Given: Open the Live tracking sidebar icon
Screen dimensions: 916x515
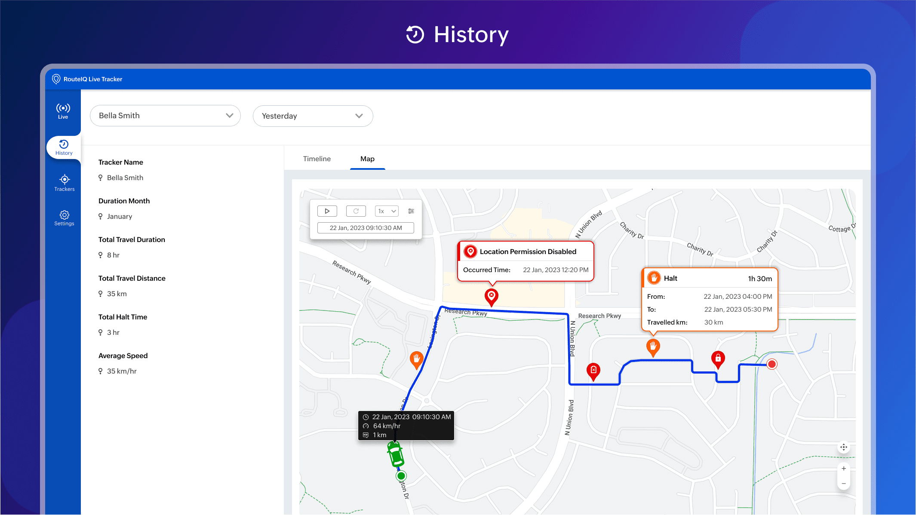Looking at the screenshot, I should click(x=63, y=111).
